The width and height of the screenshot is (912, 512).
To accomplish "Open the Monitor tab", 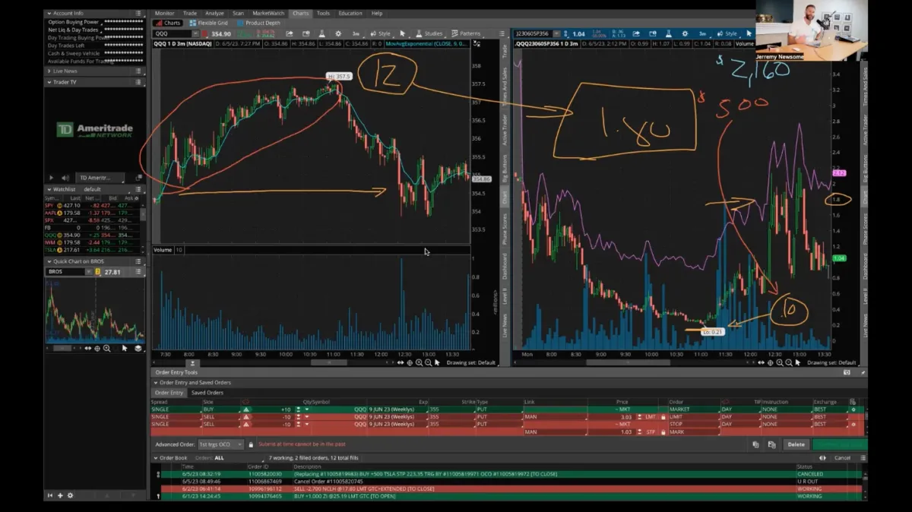I will 164,13.
